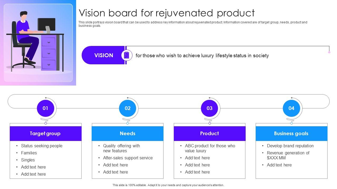Click the 'Add text here' placeholder under Needs

[x=115, y=165]
